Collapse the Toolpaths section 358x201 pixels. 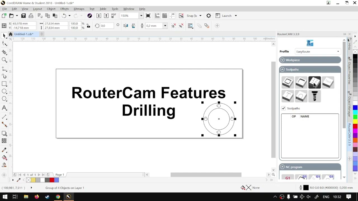pos(310,70)
